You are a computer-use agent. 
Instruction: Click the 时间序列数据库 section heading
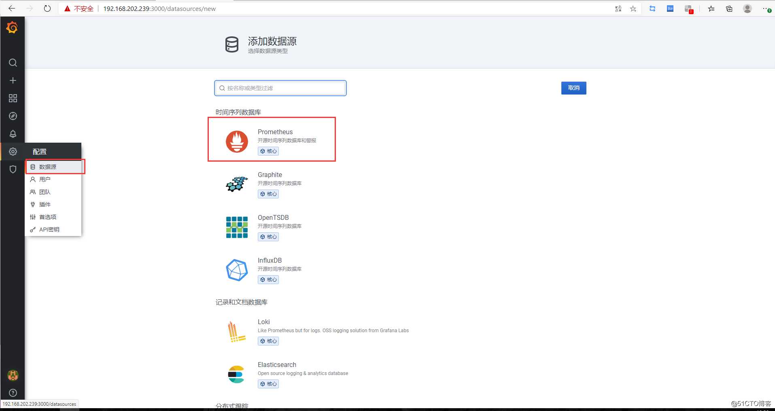(238, 112)
